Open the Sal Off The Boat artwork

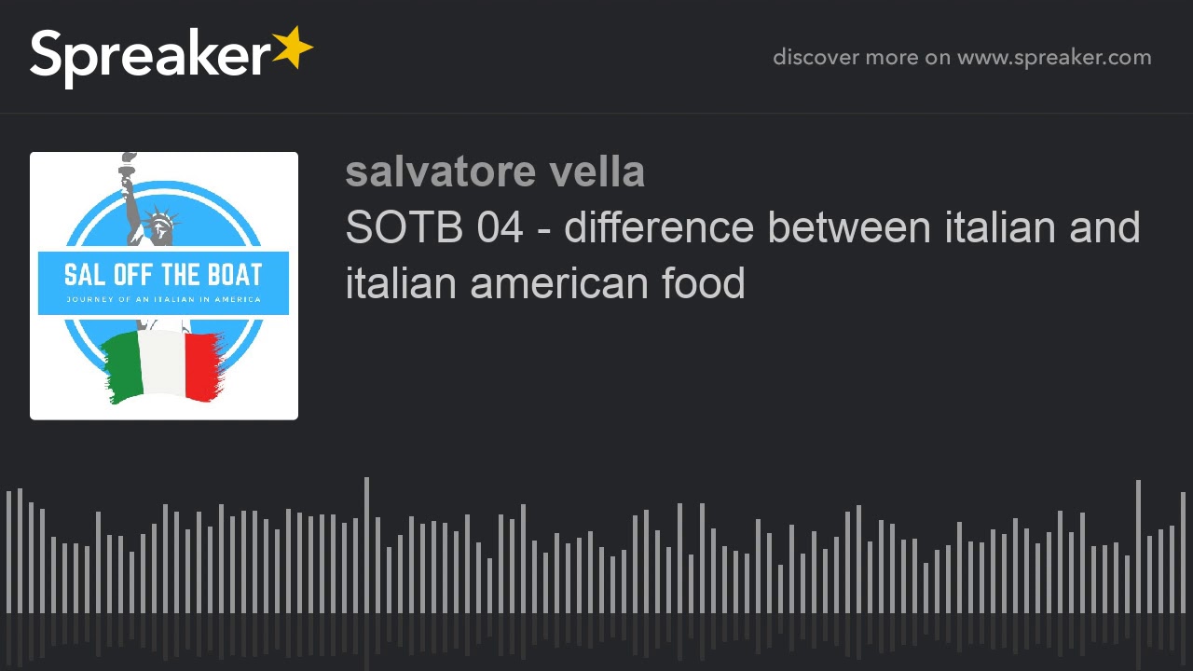click(x=164, y=285)
